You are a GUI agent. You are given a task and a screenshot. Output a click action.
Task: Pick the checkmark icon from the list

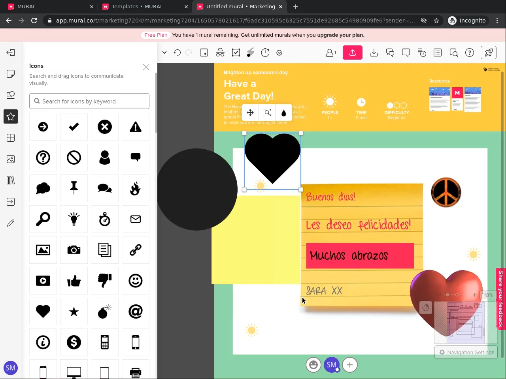pyautogui.click(x=74, y=127)
